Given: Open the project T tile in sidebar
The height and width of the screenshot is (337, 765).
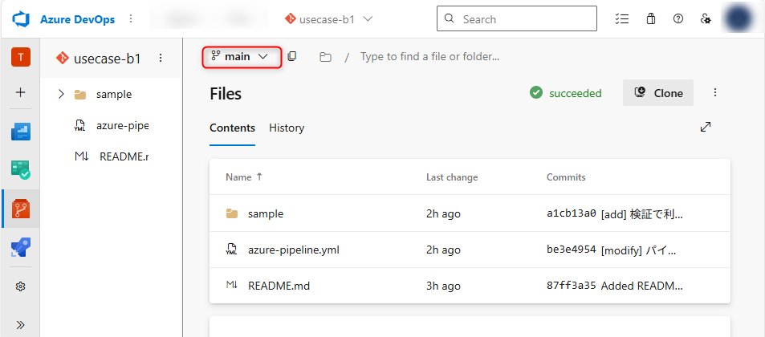Looking at the screenshot, I should (21, 57).
